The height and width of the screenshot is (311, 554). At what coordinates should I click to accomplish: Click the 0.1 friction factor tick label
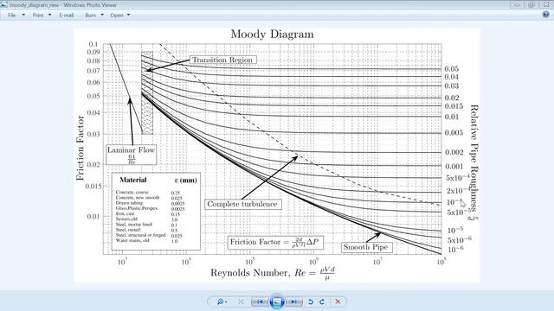pos(93,44)
